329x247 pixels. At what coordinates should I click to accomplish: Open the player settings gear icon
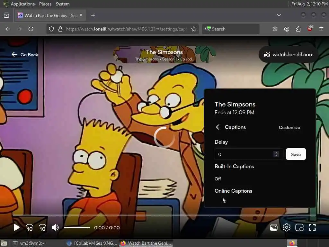(286, 227)
